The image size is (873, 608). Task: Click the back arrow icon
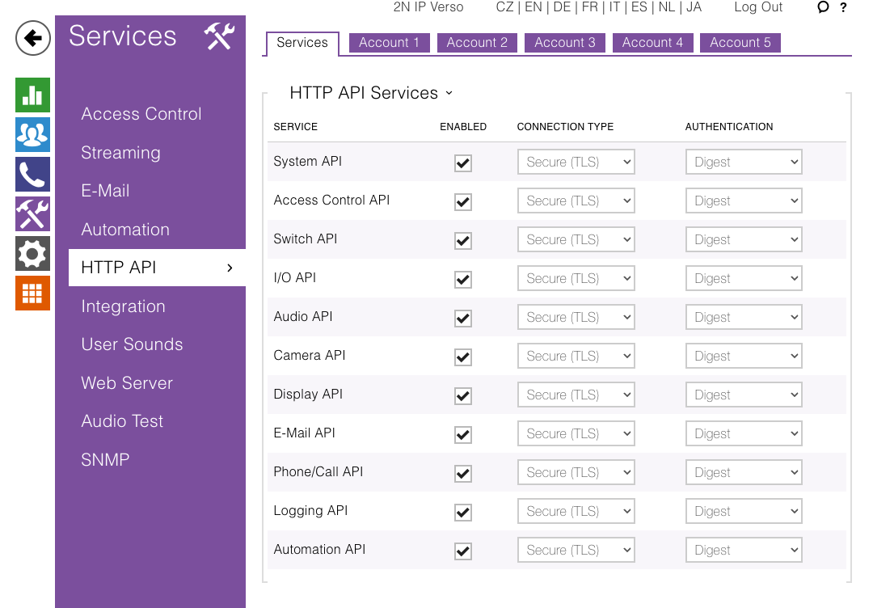tap(33, 38)
